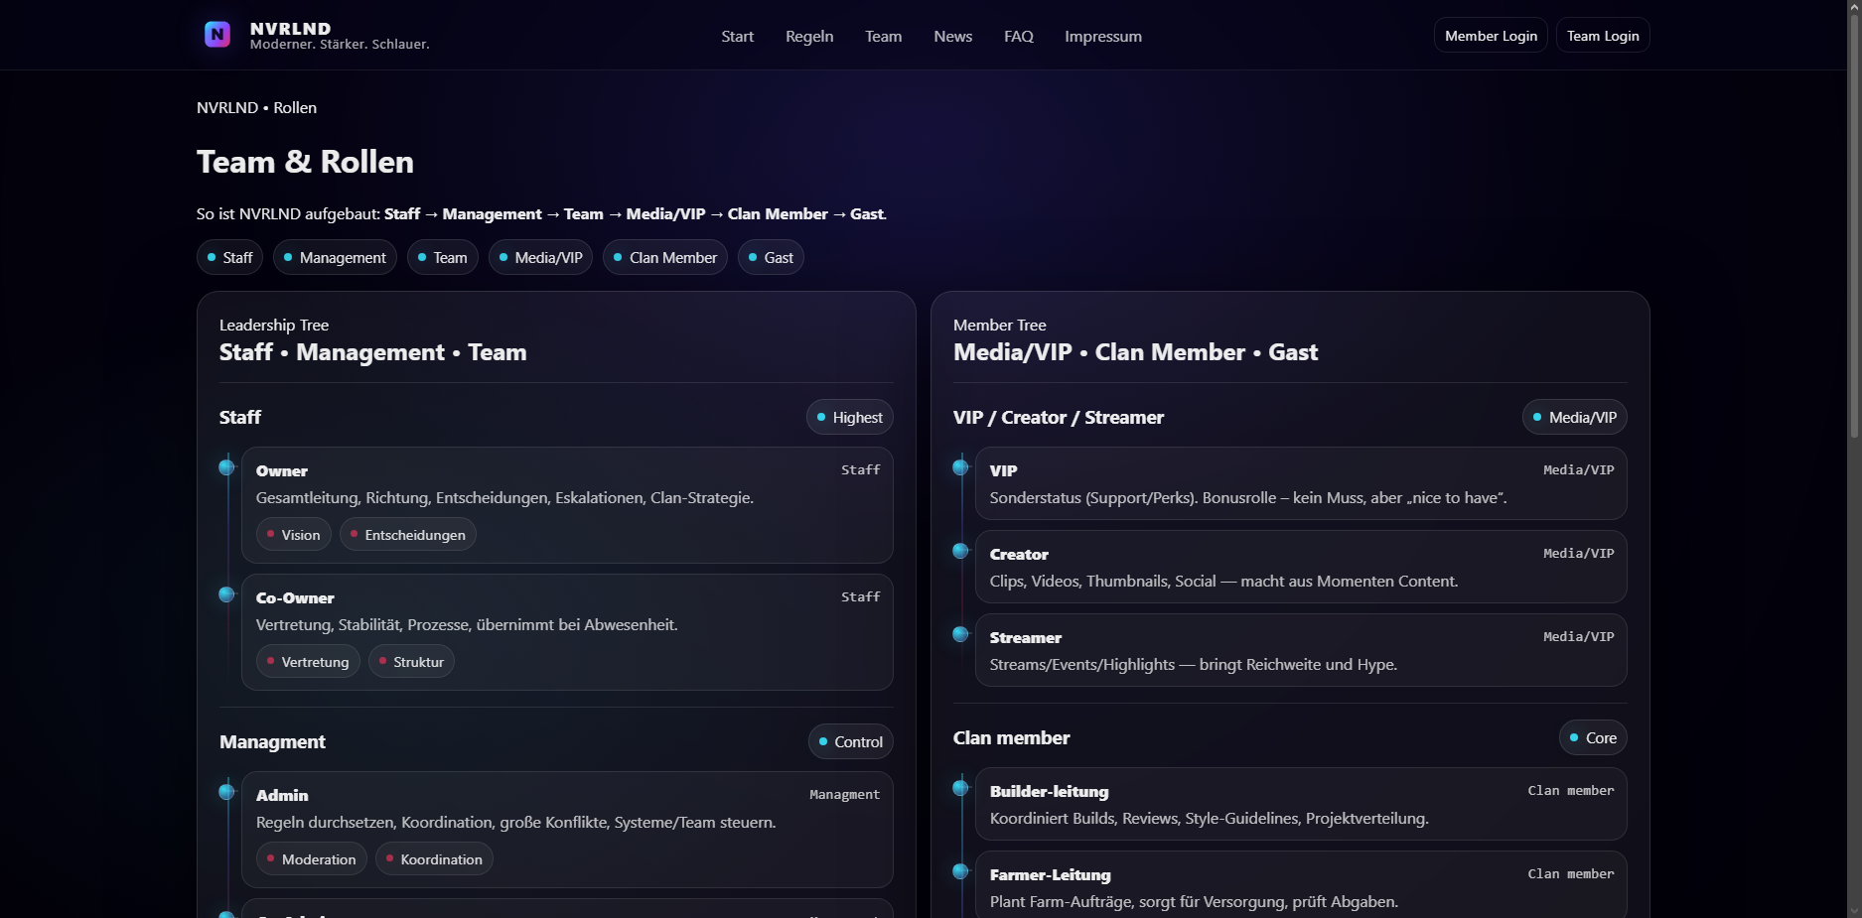Image resolution: width=1862 pixels, height=918 pixels.
Task: Click the NVRLND logo icon
Action: [217, 35]
